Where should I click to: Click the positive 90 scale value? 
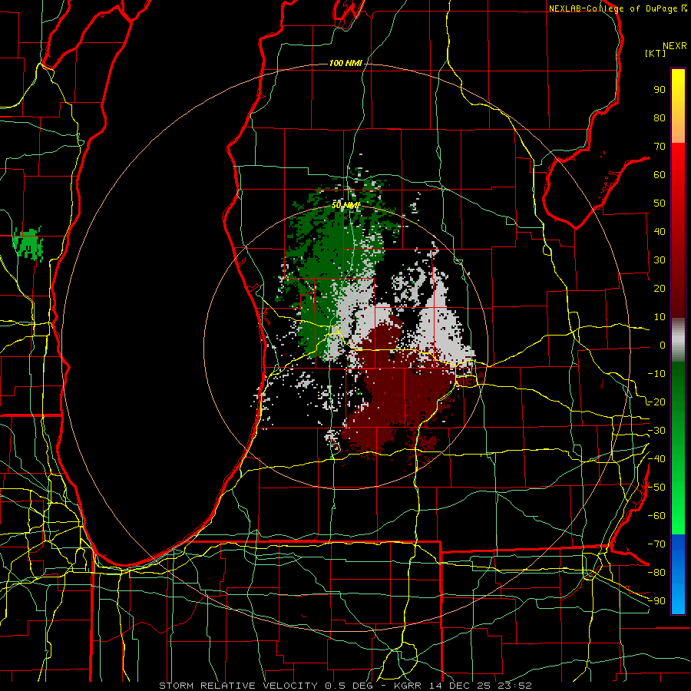coord(660,90)
